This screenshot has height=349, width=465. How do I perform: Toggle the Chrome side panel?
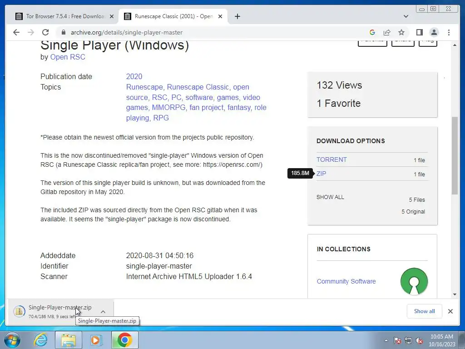(419, 32)
